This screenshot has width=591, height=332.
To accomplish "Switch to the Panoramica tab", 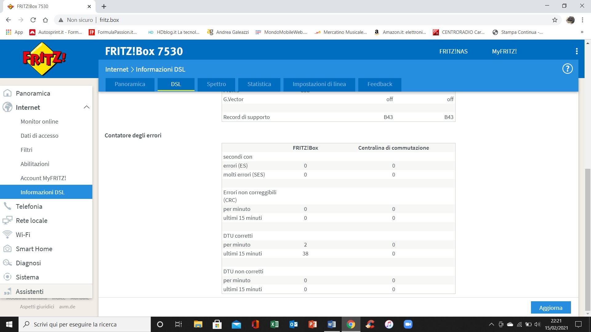I will click(130, 84).
